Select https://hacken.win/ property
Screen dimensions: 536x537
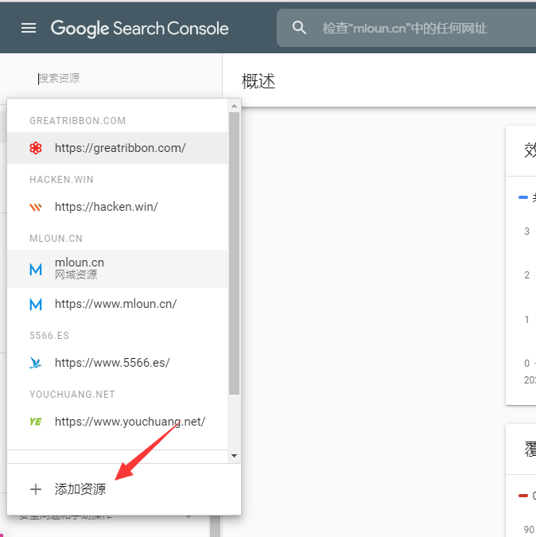(x=118, y=207)
